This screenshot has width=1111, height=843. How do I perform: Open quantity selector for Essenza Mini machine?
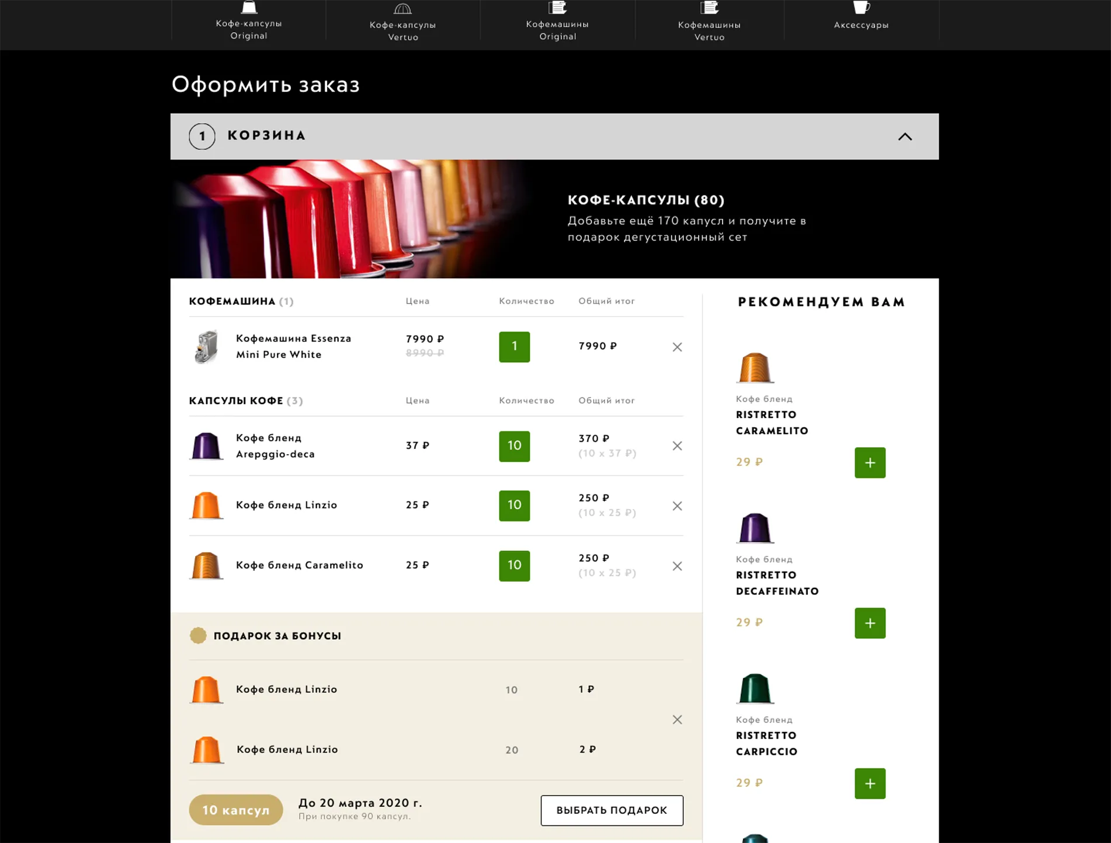pyautogui.click(x=514, y=347)
